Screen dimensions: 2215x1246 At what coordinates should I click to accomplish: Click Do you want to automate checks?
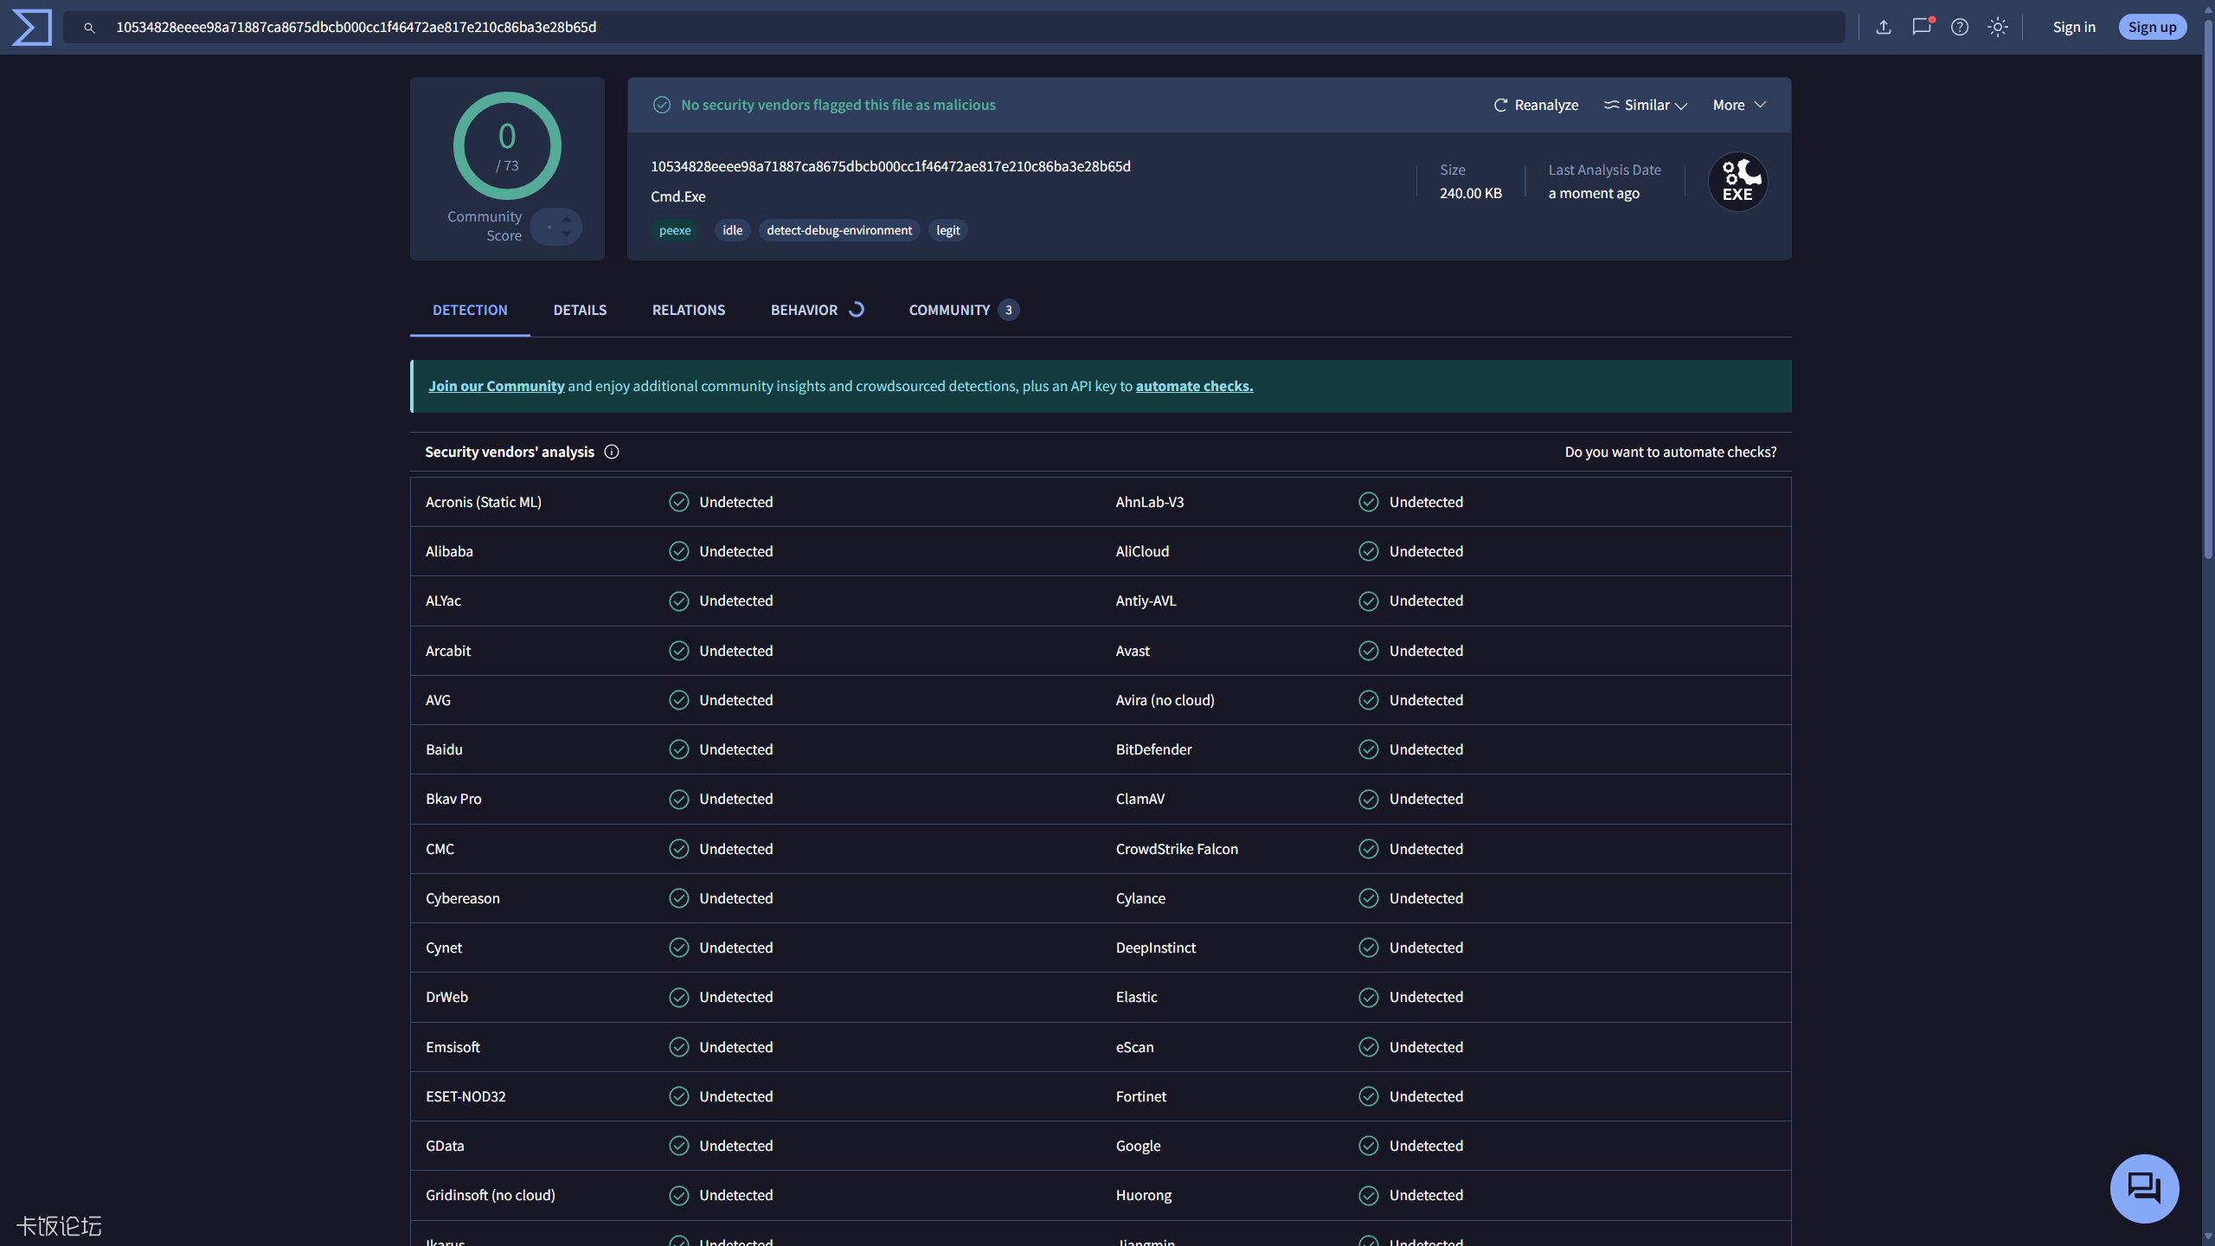pos(1671,452)
